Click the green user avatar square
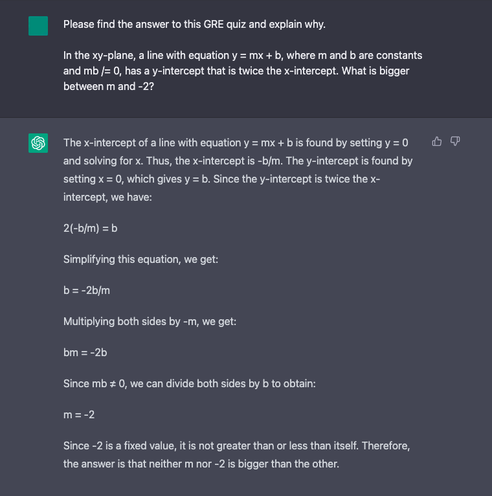The width and height of the screenshot is (492, 496). point(38,26)
